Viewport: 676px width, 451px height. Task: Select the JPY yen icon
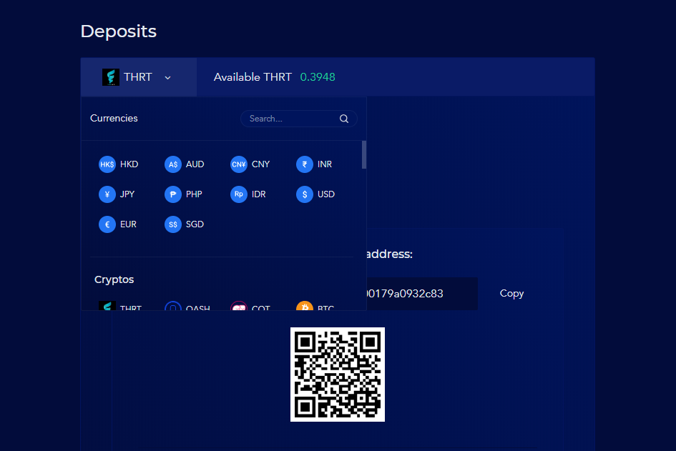107,194
